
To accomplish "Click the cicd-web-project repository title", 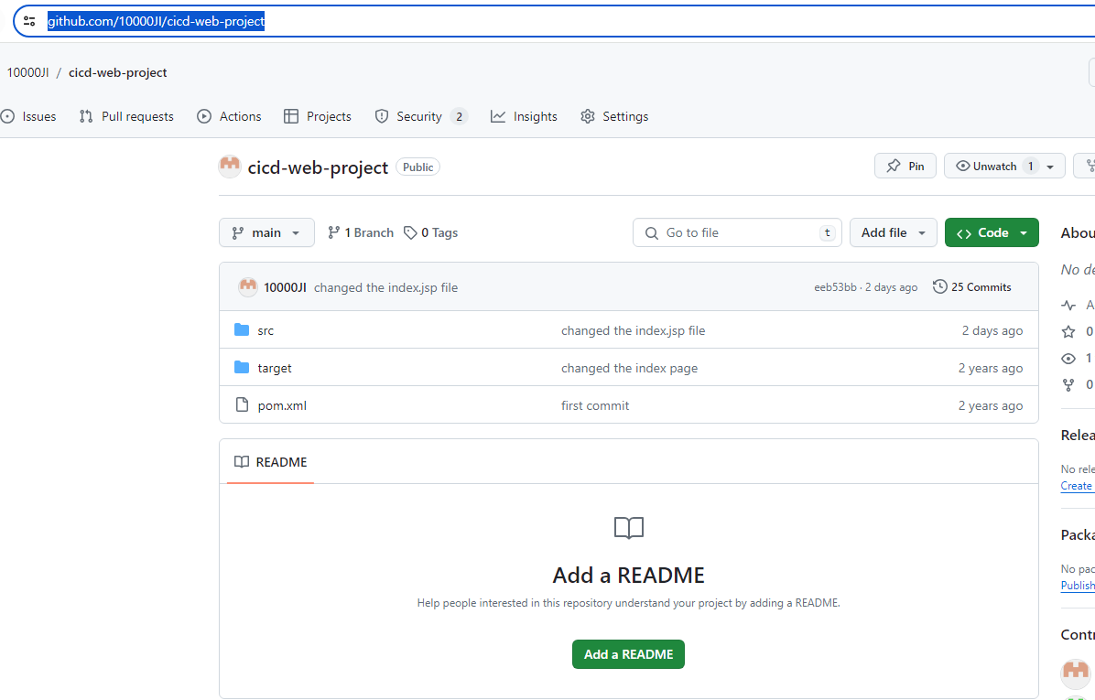I will pyautogui.click(x=318, y=167).
